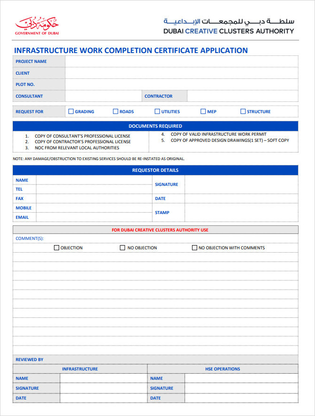315x416 pixels.
Task: Click the CONTRACTOR input field
Action: [x=243, y=96]
